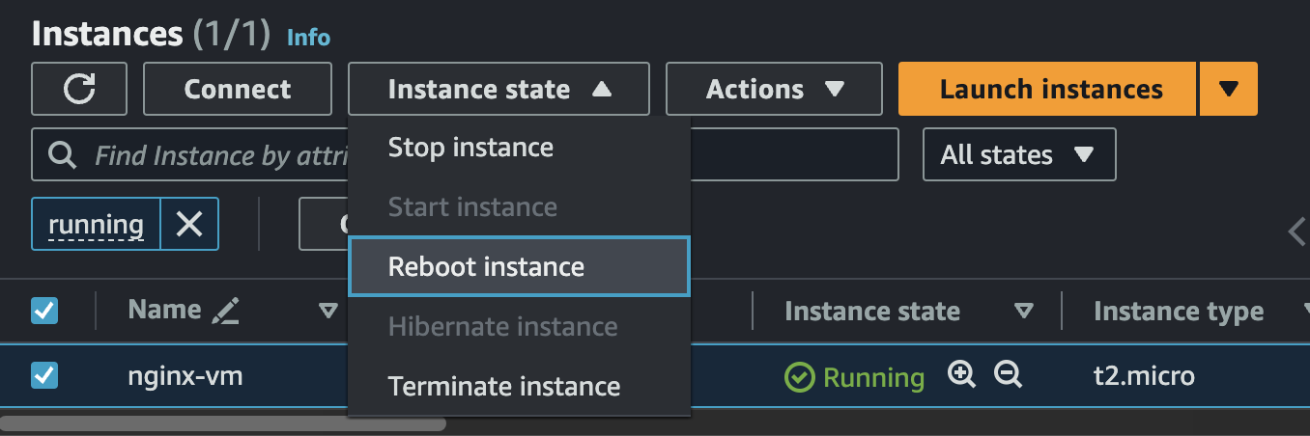
Task: Collapse the Instance state dropdown
Action: pyautogui.click(x=498, y=89)
